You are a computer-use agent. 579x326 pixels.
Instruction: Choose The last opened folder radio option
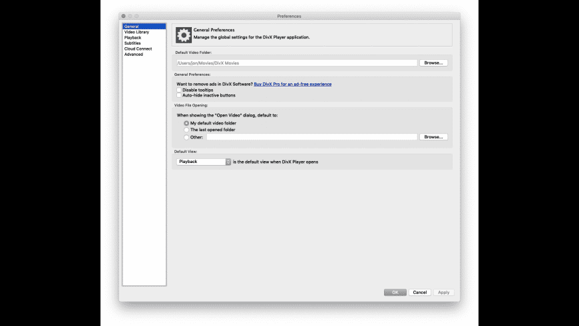click(186, 130)
